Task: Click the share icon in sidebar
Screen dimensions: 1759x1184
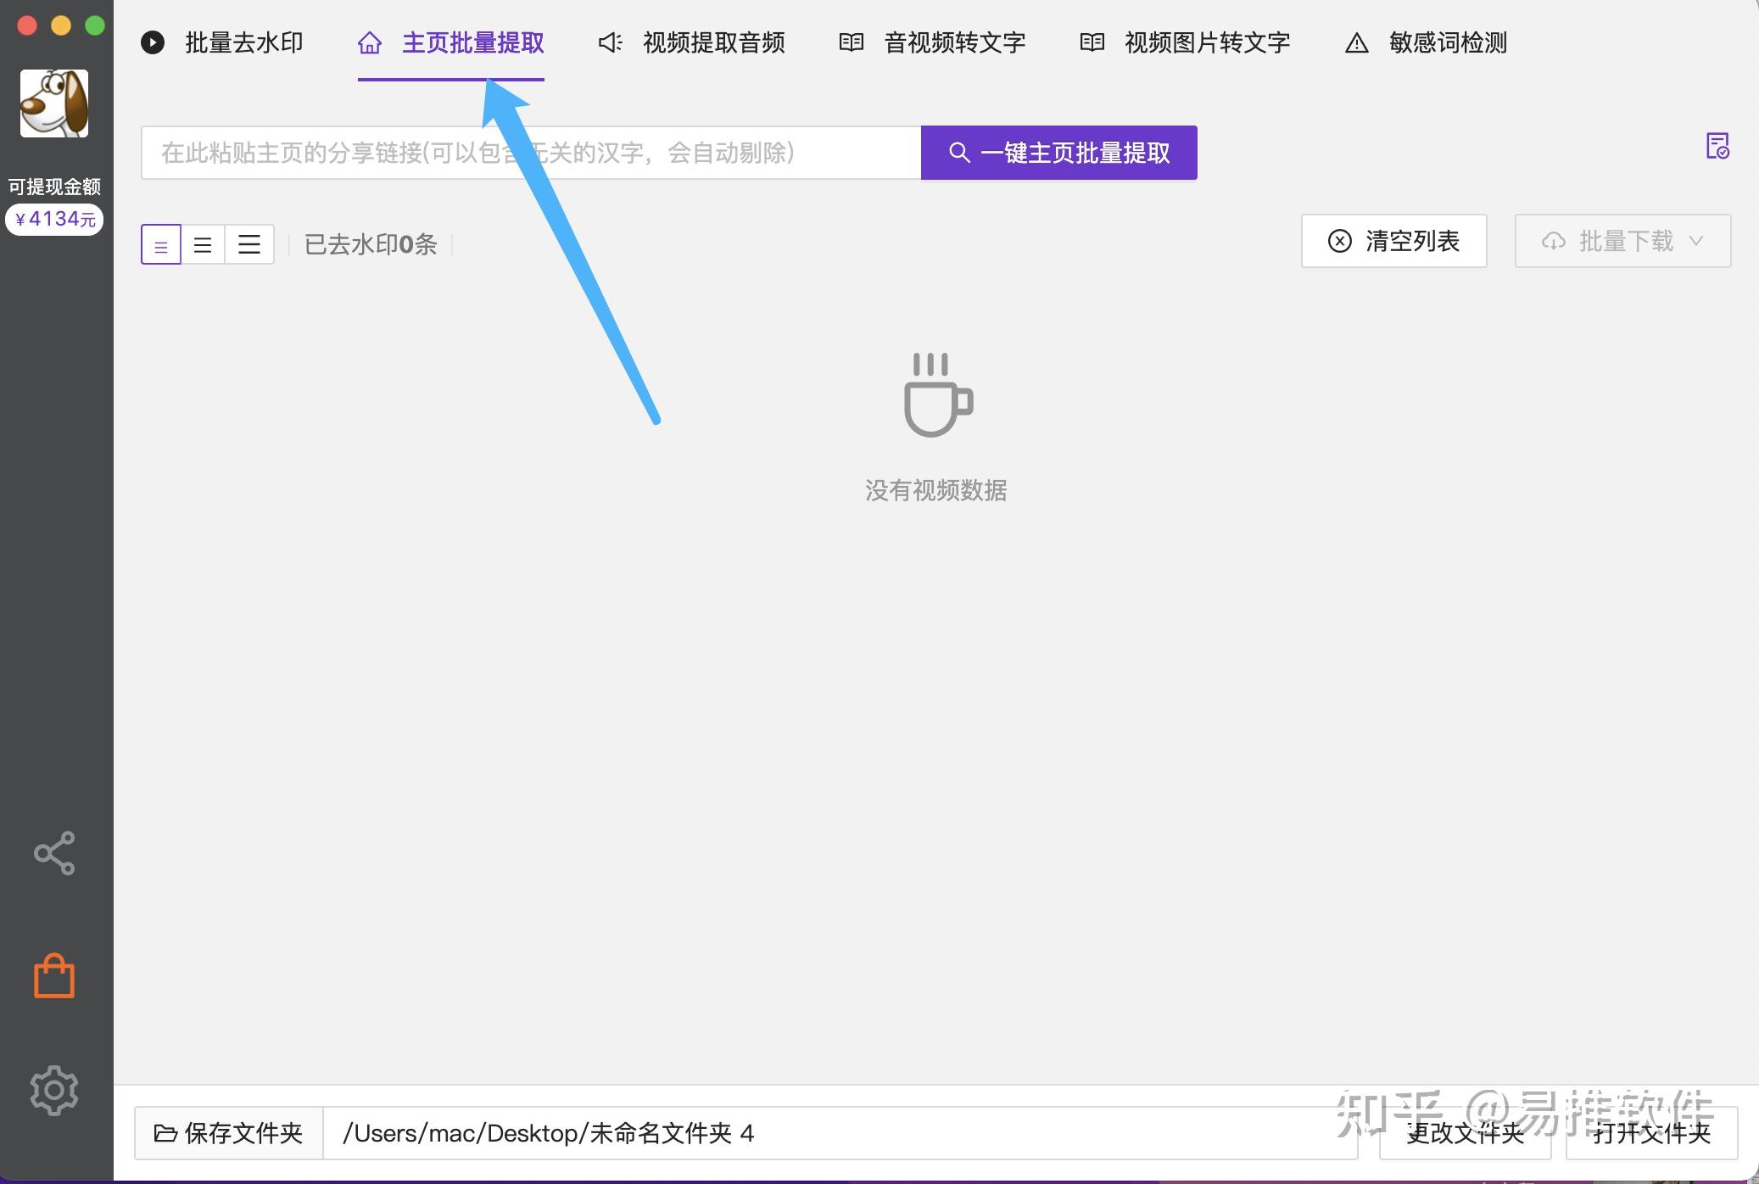Action: (x=54, y=852)
